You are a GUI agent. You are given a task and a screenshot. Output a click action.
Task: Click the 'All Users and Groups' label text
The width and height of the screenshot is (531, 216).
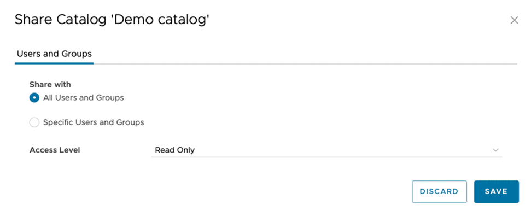(83, 98)
